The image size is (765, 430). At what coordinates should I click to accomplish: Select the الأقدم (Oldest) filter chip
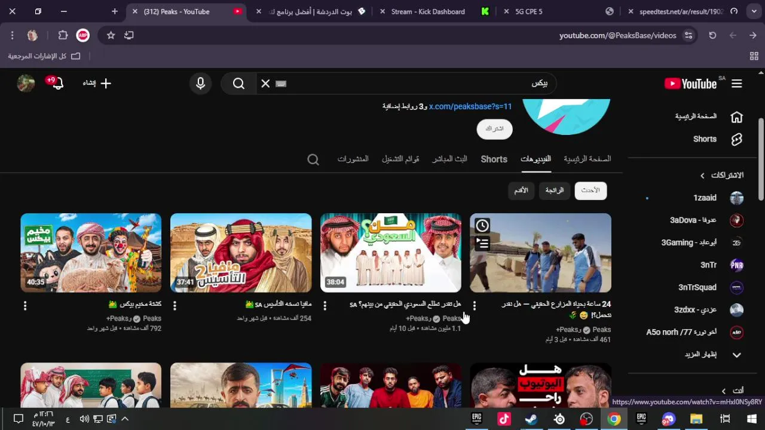pyautogui.click(x=521, y=191)
